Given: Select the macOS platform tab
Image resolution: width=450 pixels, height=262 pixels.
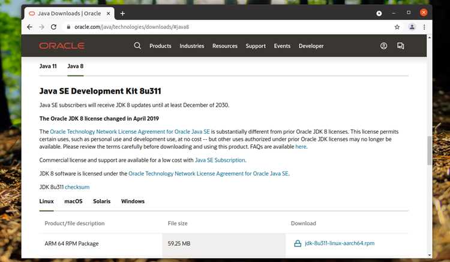Looking at the screenshot, I should (x=73, y=201).
